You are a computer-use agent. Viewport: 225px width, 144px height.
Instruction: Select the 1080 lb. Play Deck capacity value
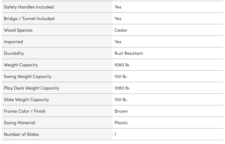coord(122,88)
